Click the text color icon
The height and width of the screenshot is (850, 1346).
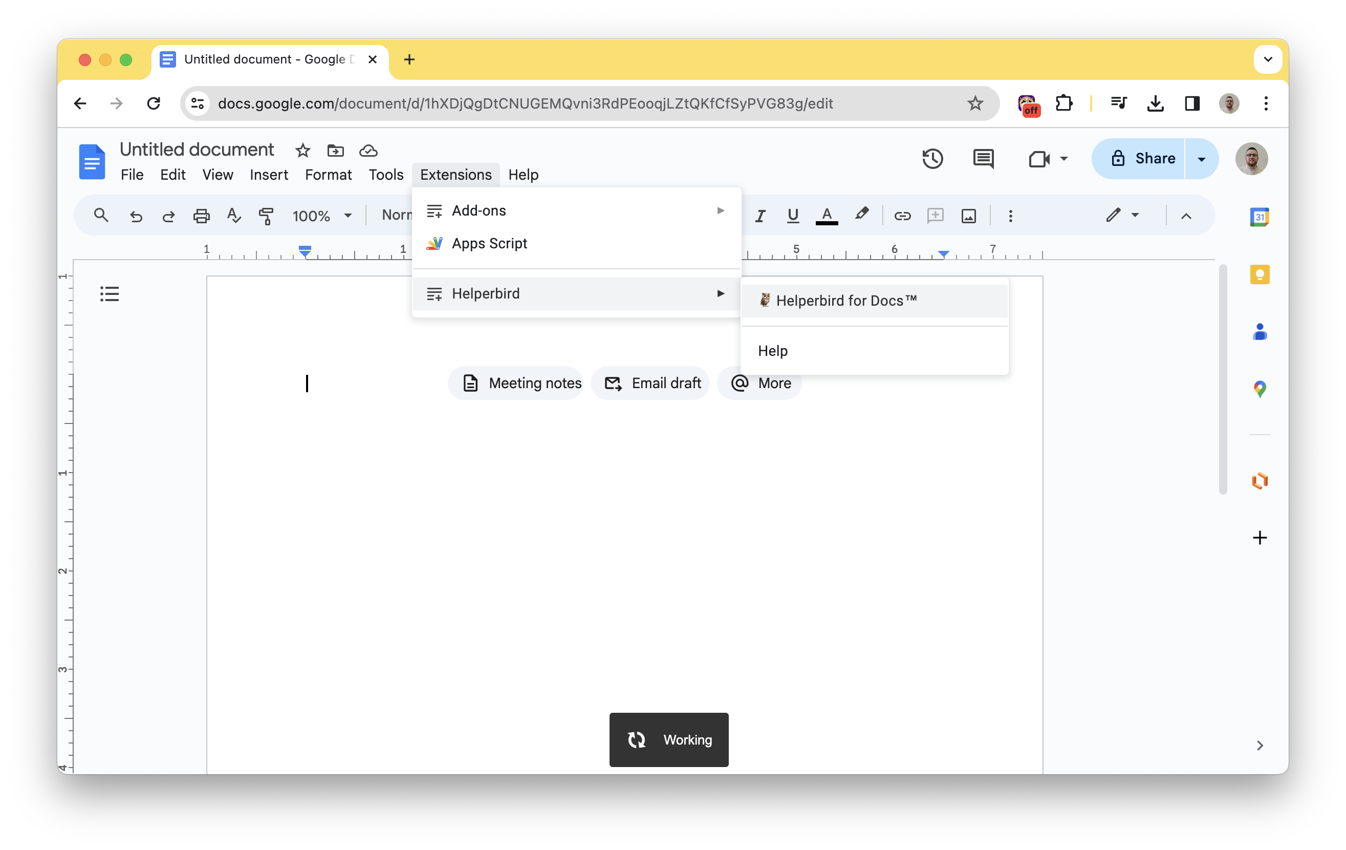(826, 216)
